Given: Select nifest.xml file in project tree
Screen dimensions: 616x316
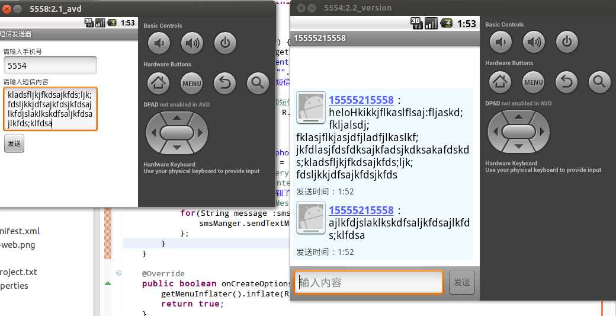Looking at the screenshot, I should click(x=20, y=231).
